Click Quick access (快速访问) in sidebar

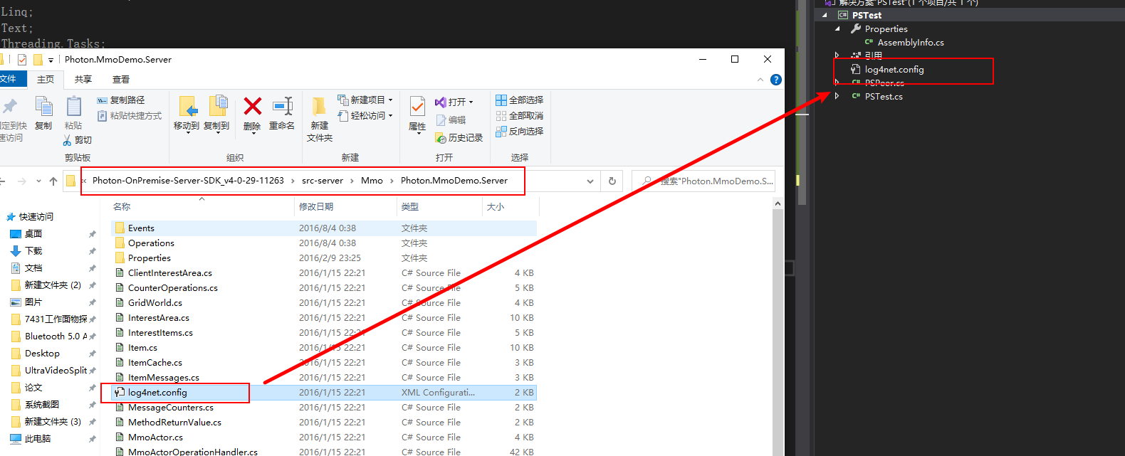[x=30, y=217]
